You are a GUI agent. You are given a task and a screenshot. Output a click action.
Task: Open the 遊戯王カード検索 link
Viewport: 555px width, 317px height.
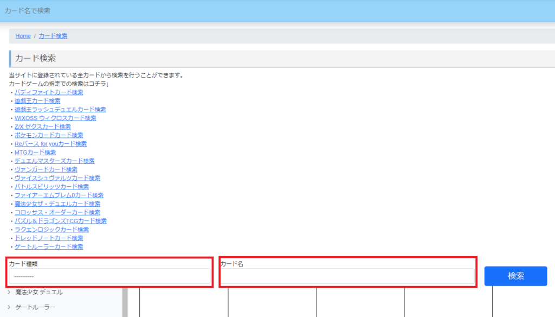pos(37,101)
